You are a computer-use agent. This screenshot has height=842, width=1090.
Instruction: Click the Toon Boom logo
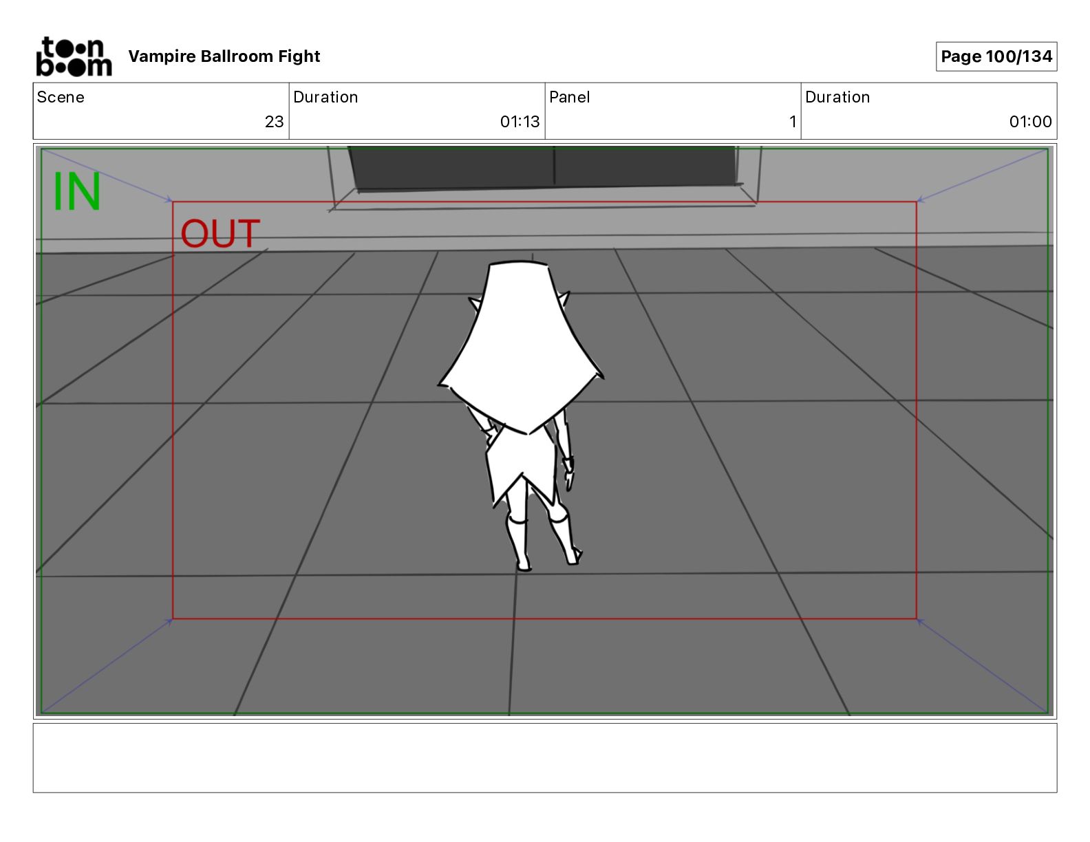coord(74,56)
